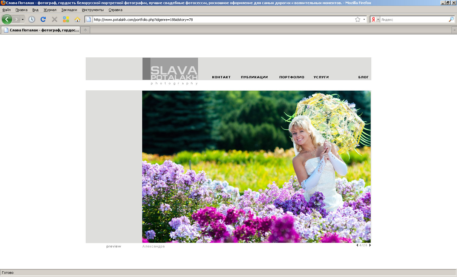
Task: Click the colored squares toolbar icon
Action: (x=66, y=19)
